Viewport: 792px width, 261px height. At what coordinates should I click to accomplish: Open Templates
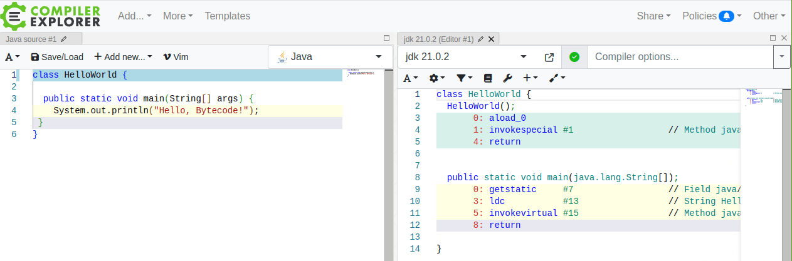click(228, 16)
